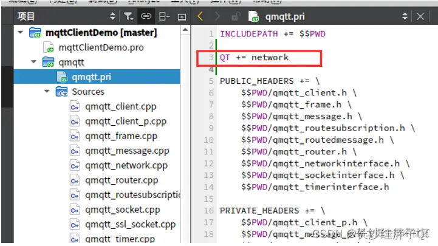
Task: Click the qmqtt_ssl_socket.cpp C++ file icon
Action: tap(75, 225)
